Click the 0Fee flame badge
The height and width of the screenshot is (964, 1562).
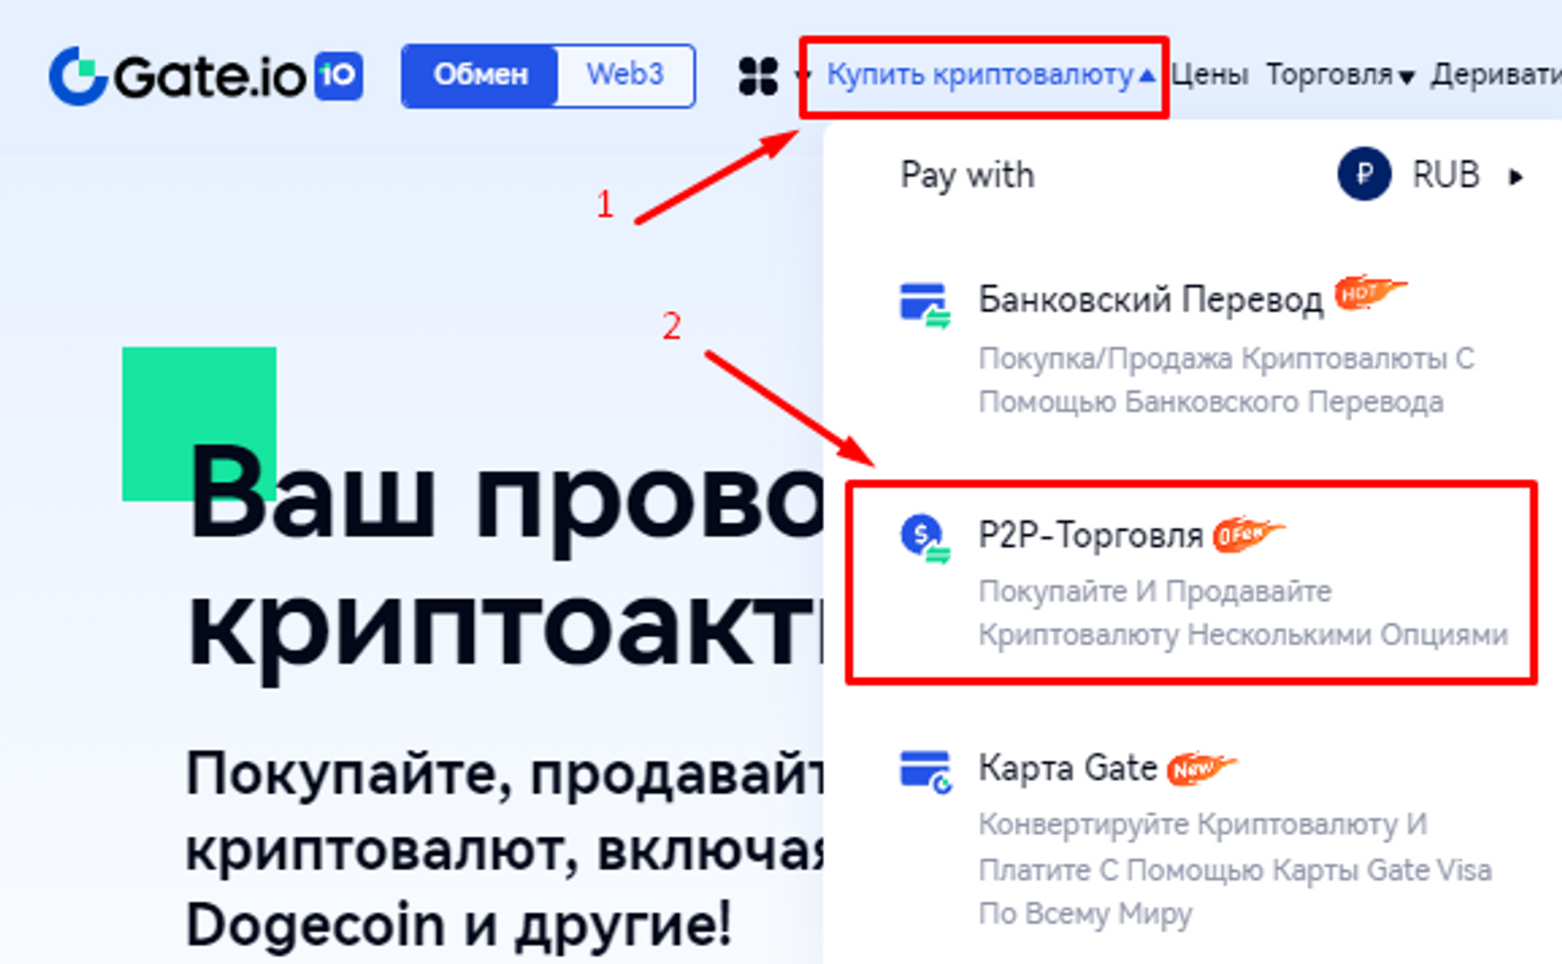tap(1248, 534)
